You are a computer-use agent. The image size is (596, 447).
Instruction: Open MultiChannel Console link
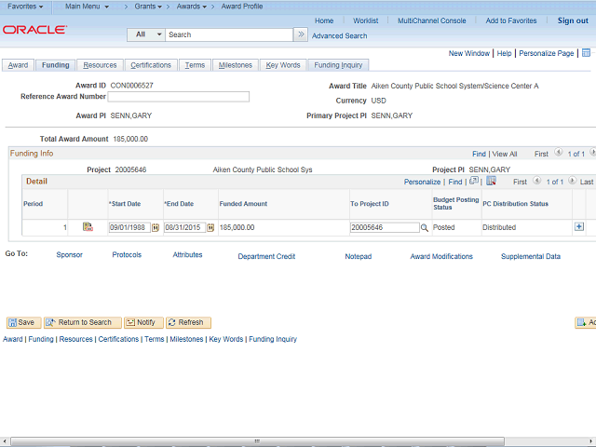[432, 20]
